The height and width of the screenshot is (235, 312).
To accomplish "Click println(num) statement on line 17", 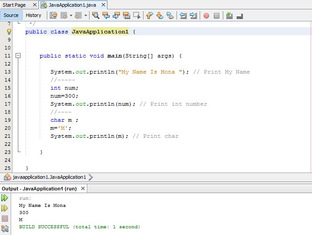I will (93, 104).
